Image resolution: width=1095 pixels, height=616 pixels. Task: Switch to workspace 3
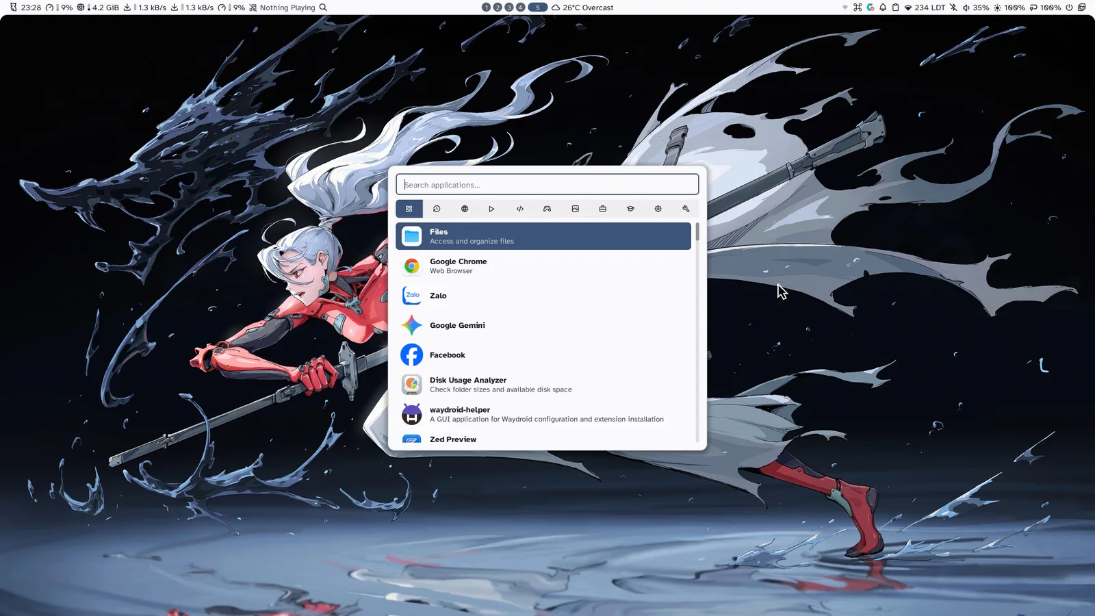pyautogui.click(x=509, y=8)
